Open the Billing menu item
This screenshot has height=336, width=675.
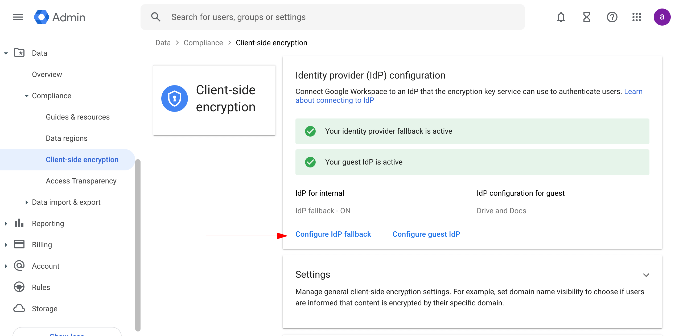pyautogui.click(x=42, y=245)
